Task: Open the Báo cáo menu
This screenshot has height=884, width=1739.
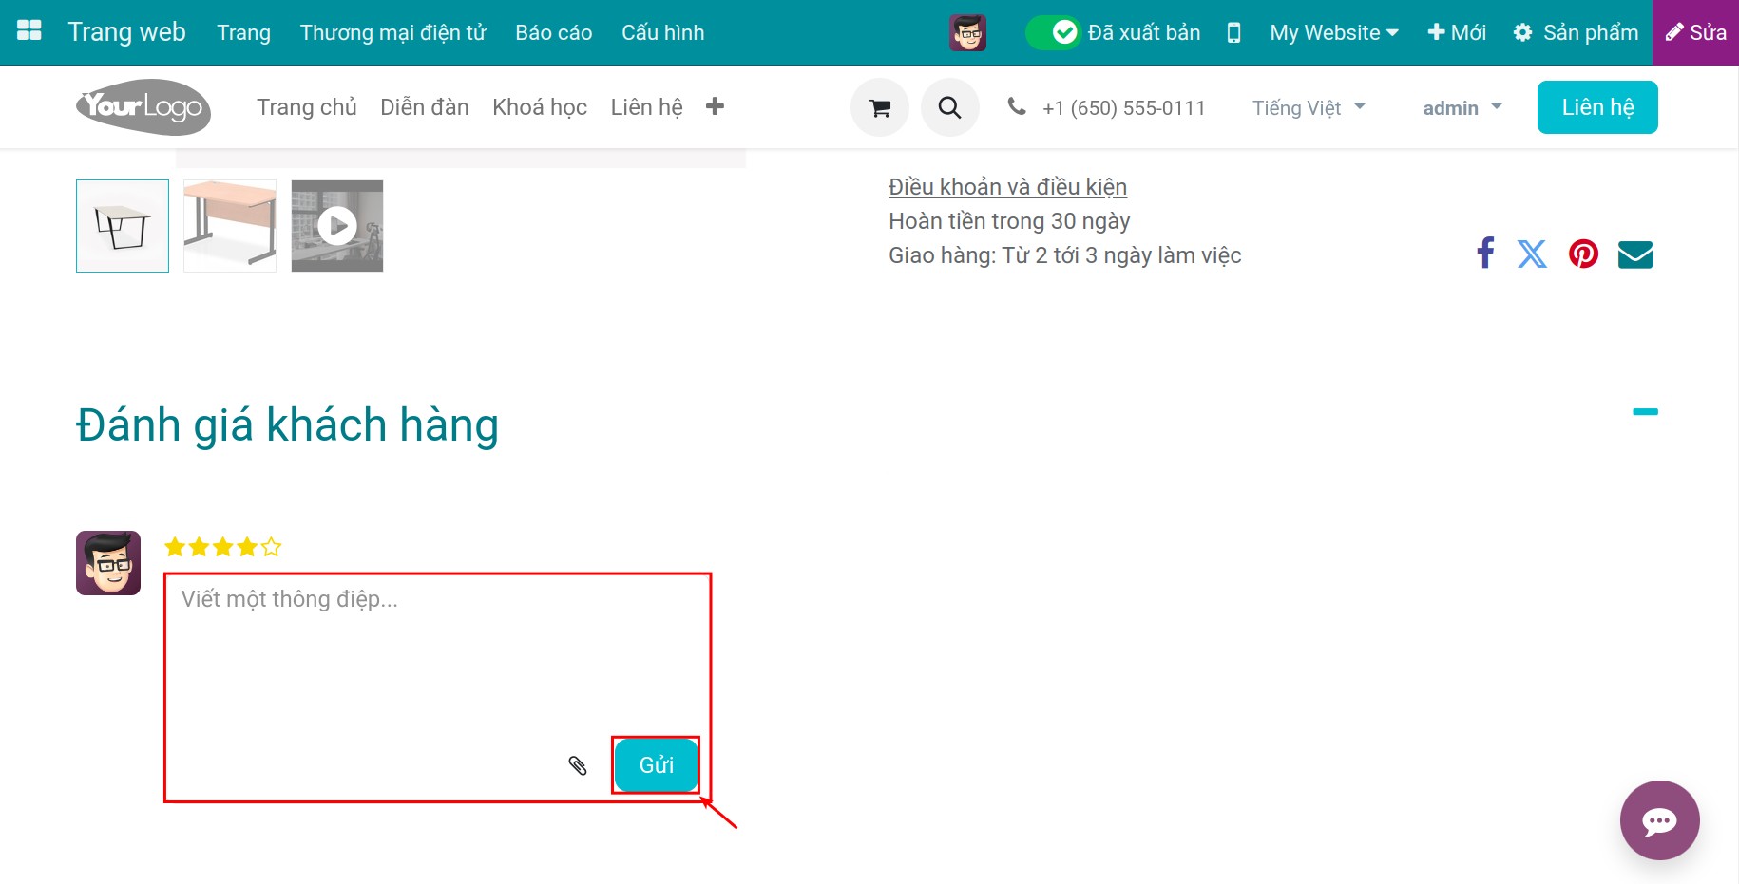Action: click(x=553, y=32)
